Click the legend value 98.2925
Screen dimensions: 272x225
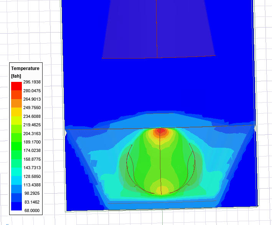(x=32, y=193)
